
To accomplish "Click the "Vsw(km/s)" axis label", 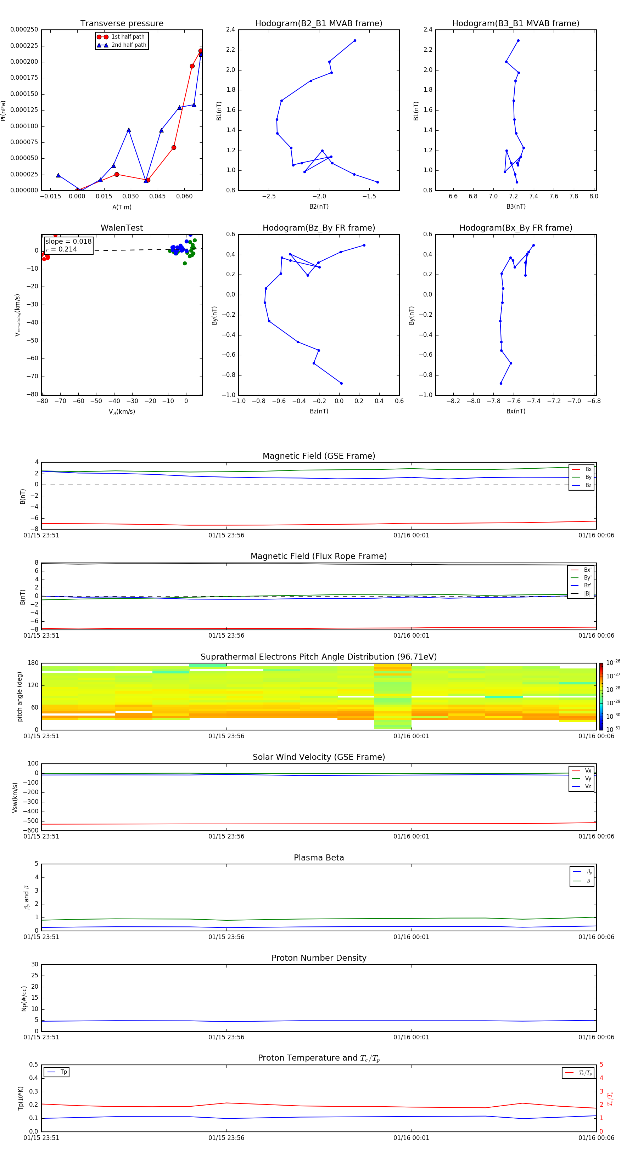I will pos(15,797).
